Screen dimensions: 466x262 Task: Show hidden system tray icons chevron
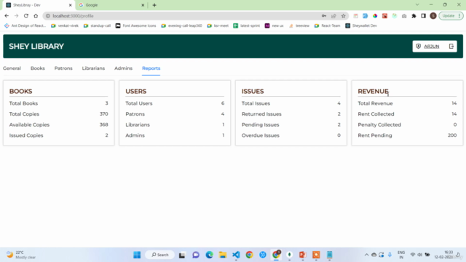click(x=366, y=255)
